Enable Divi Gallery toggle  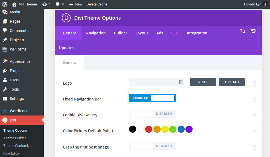point(152,114)
